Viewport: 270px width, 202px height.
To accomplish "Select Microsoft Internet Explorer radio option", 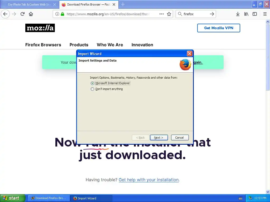I will [93, 83].
